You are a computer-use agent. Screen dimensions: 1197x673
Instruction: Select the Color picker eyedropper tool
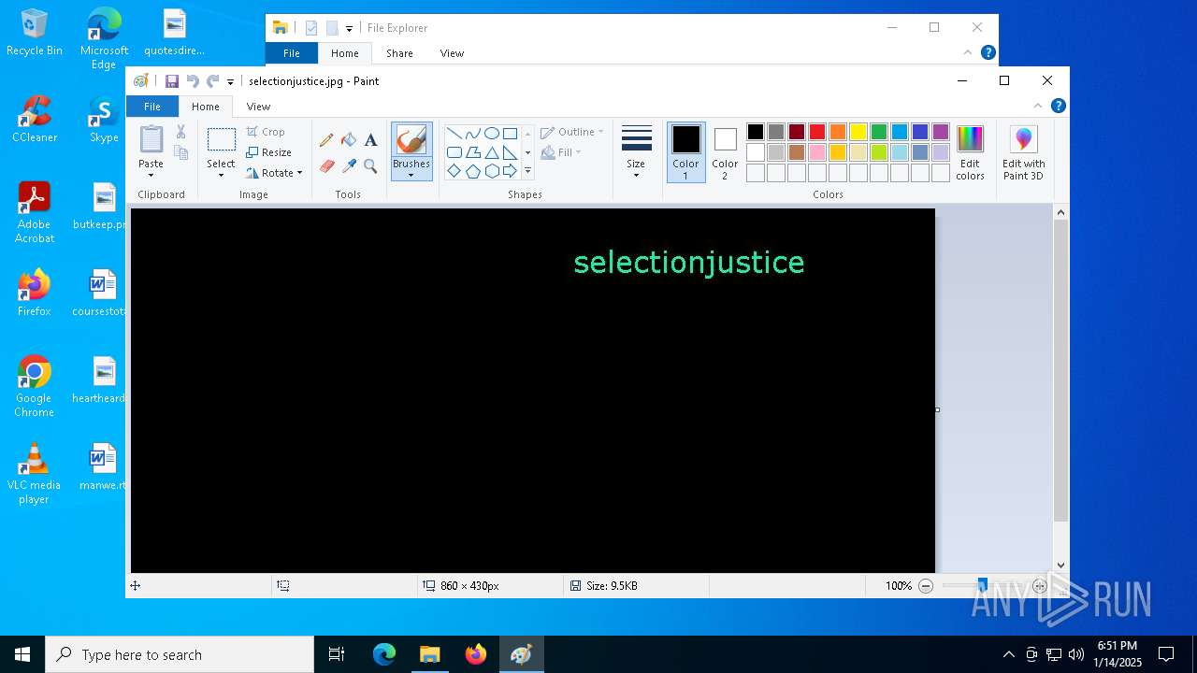[x=349, y=166]
